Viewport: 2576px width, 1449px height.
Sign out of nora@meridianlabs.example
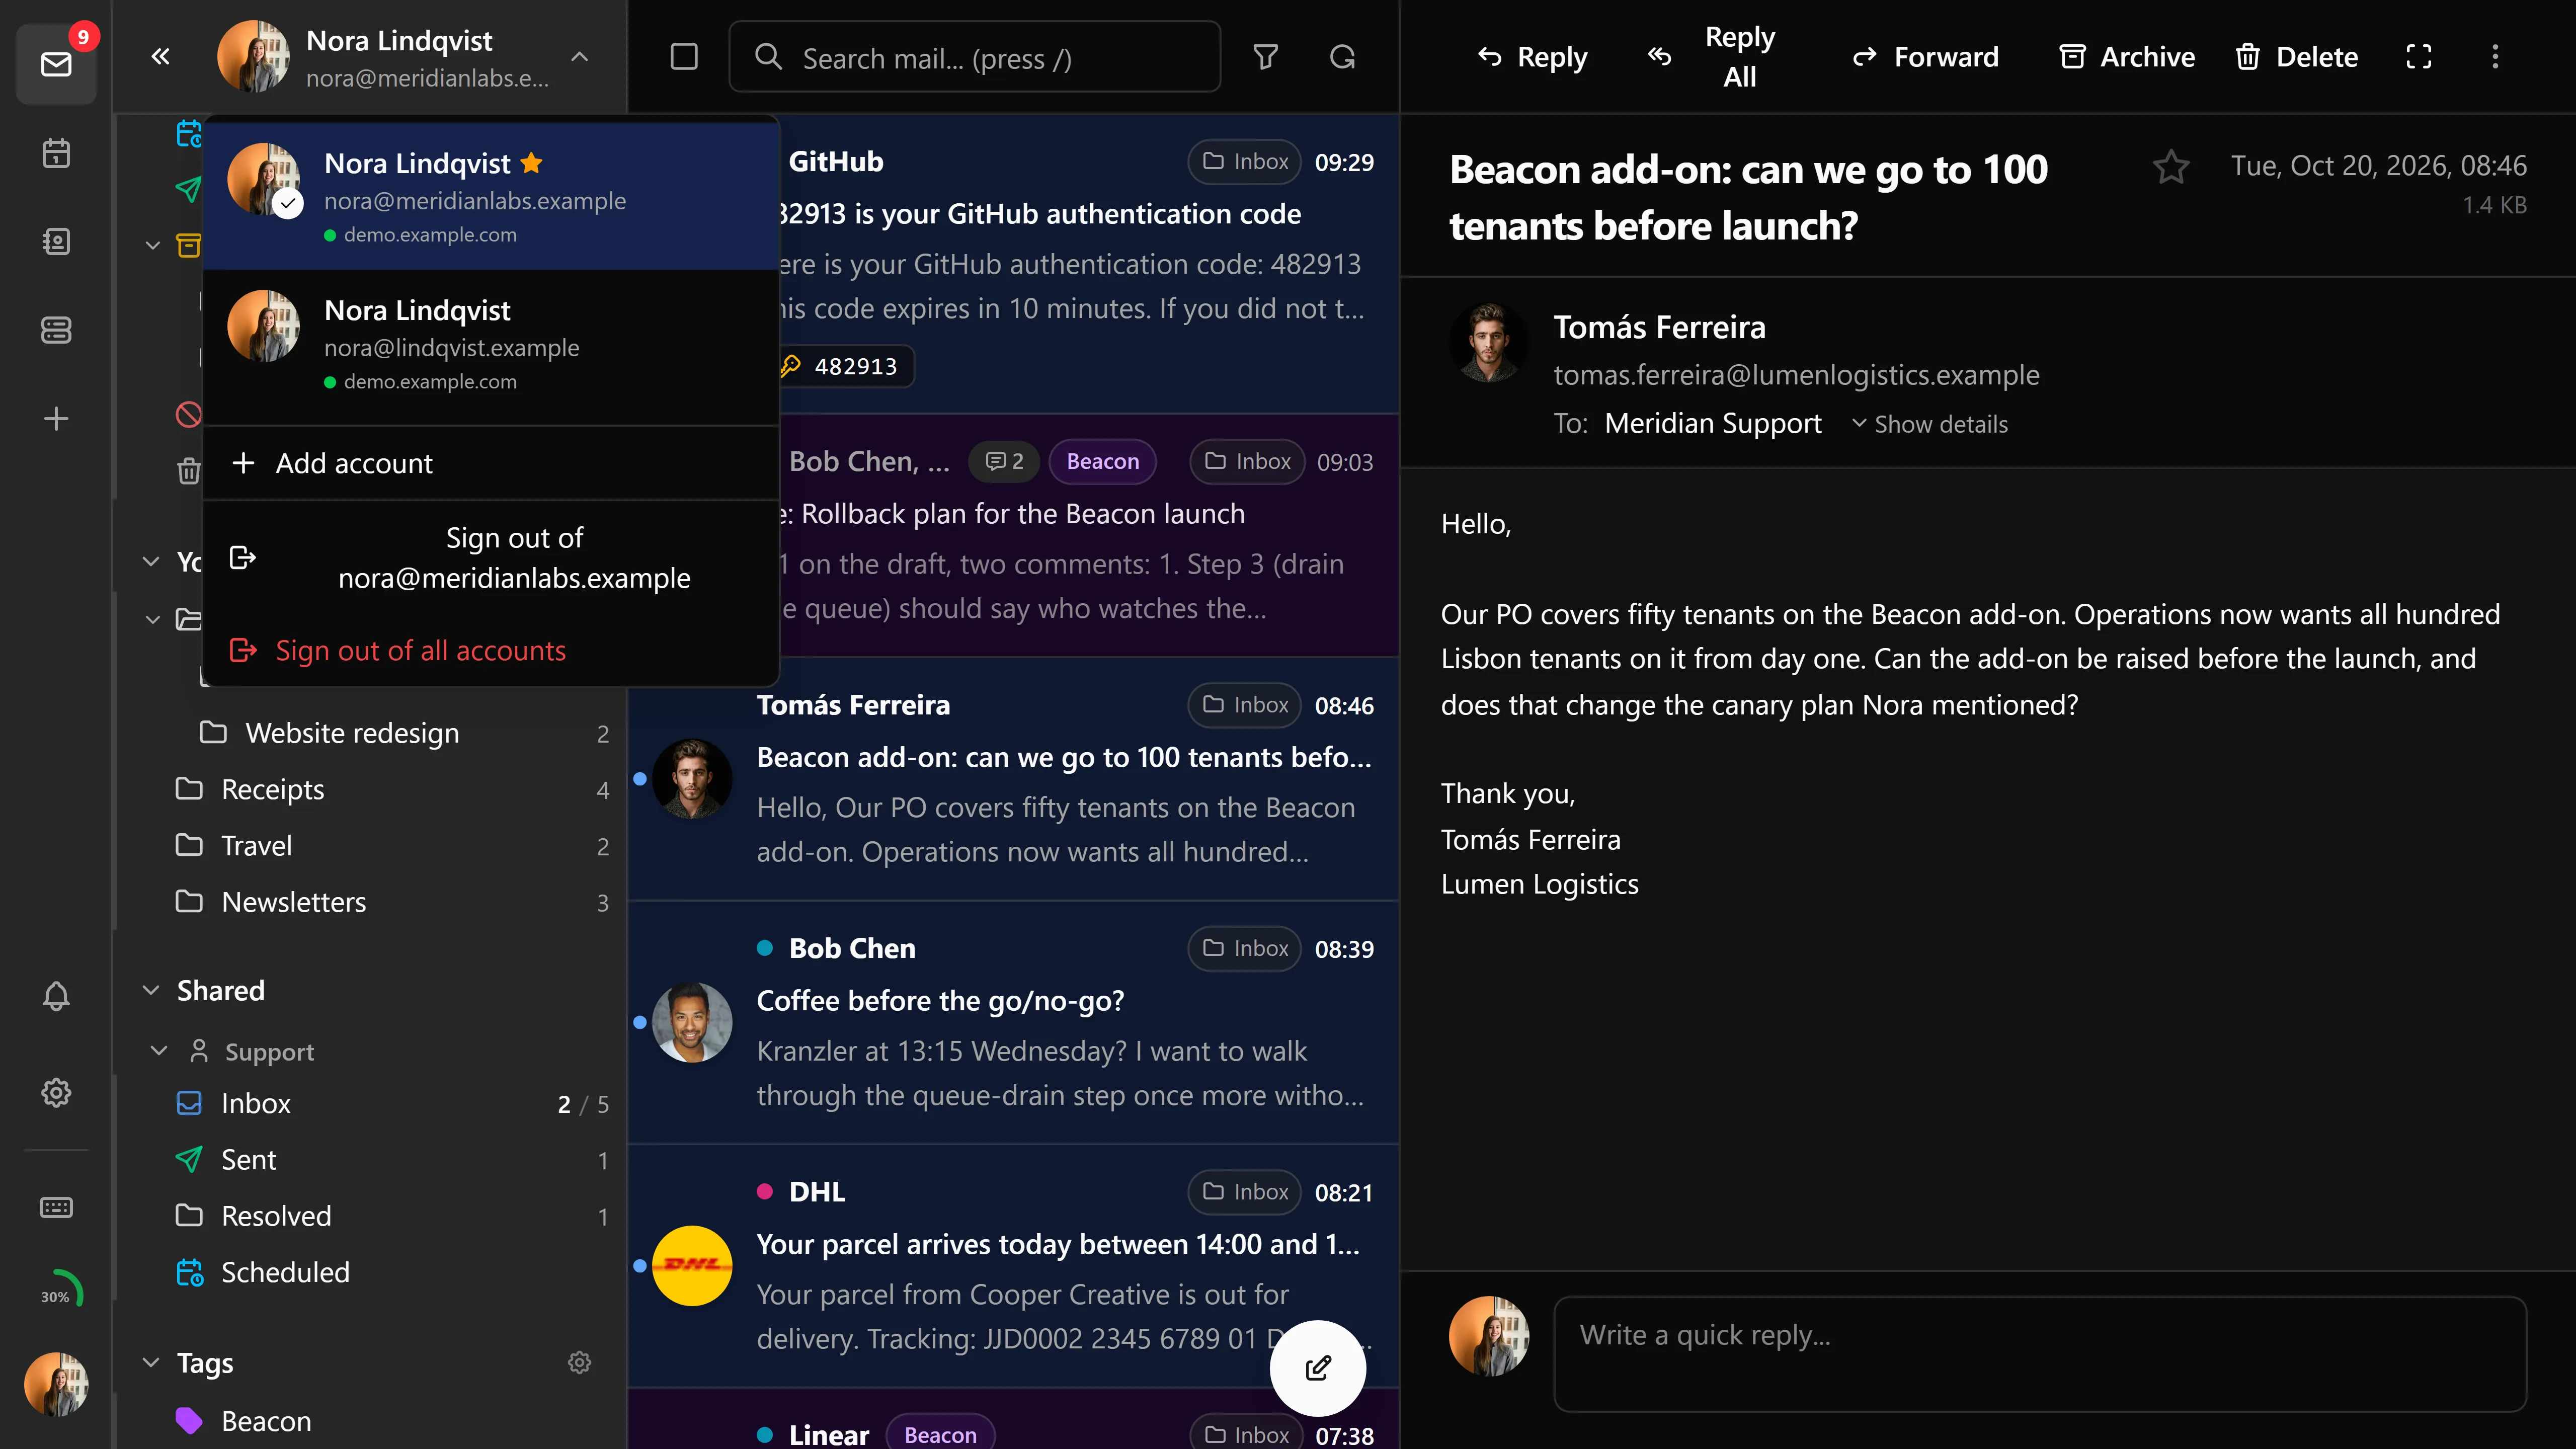(x=491, y=557)
